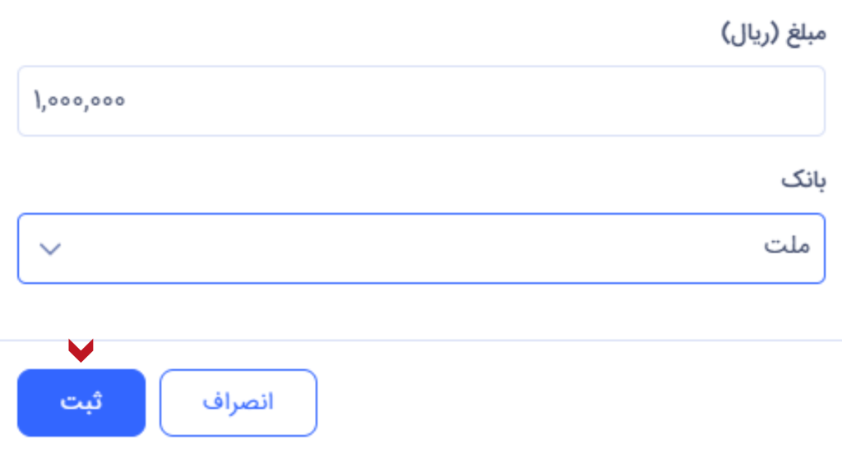Click the 1,000,000 amount value text
The image size is (842, 463).
[x=79, y=101]
